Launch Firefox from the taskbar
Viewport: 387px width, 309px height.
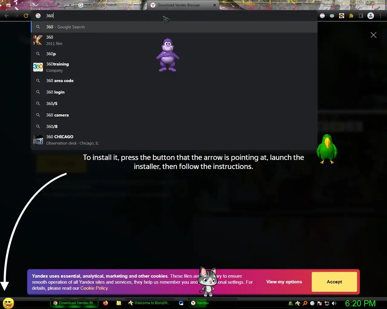[x=106, y=303]
